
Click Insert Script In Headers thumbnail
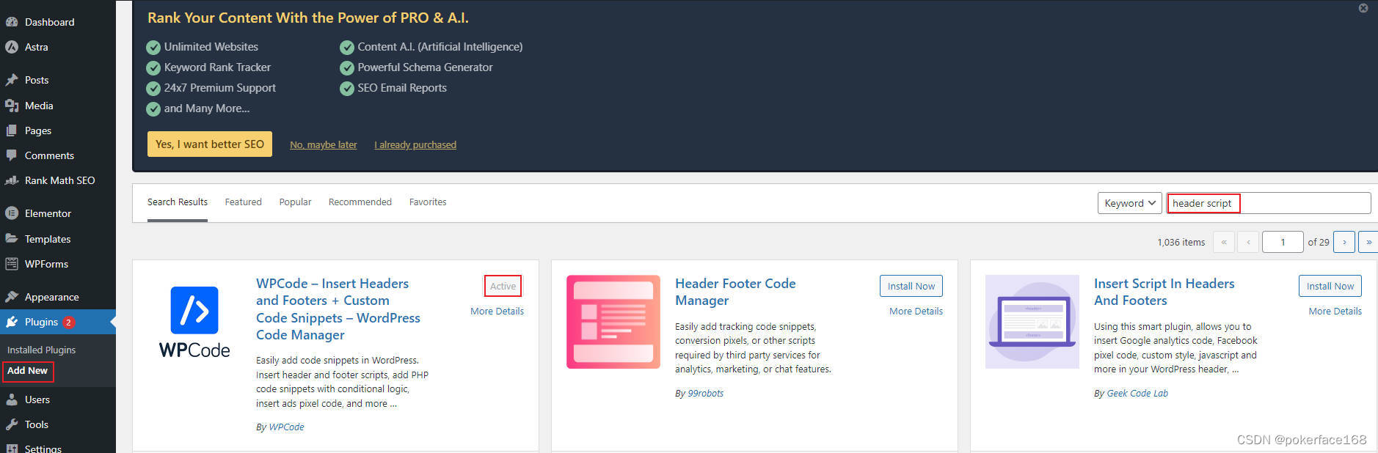[1032, 322]
